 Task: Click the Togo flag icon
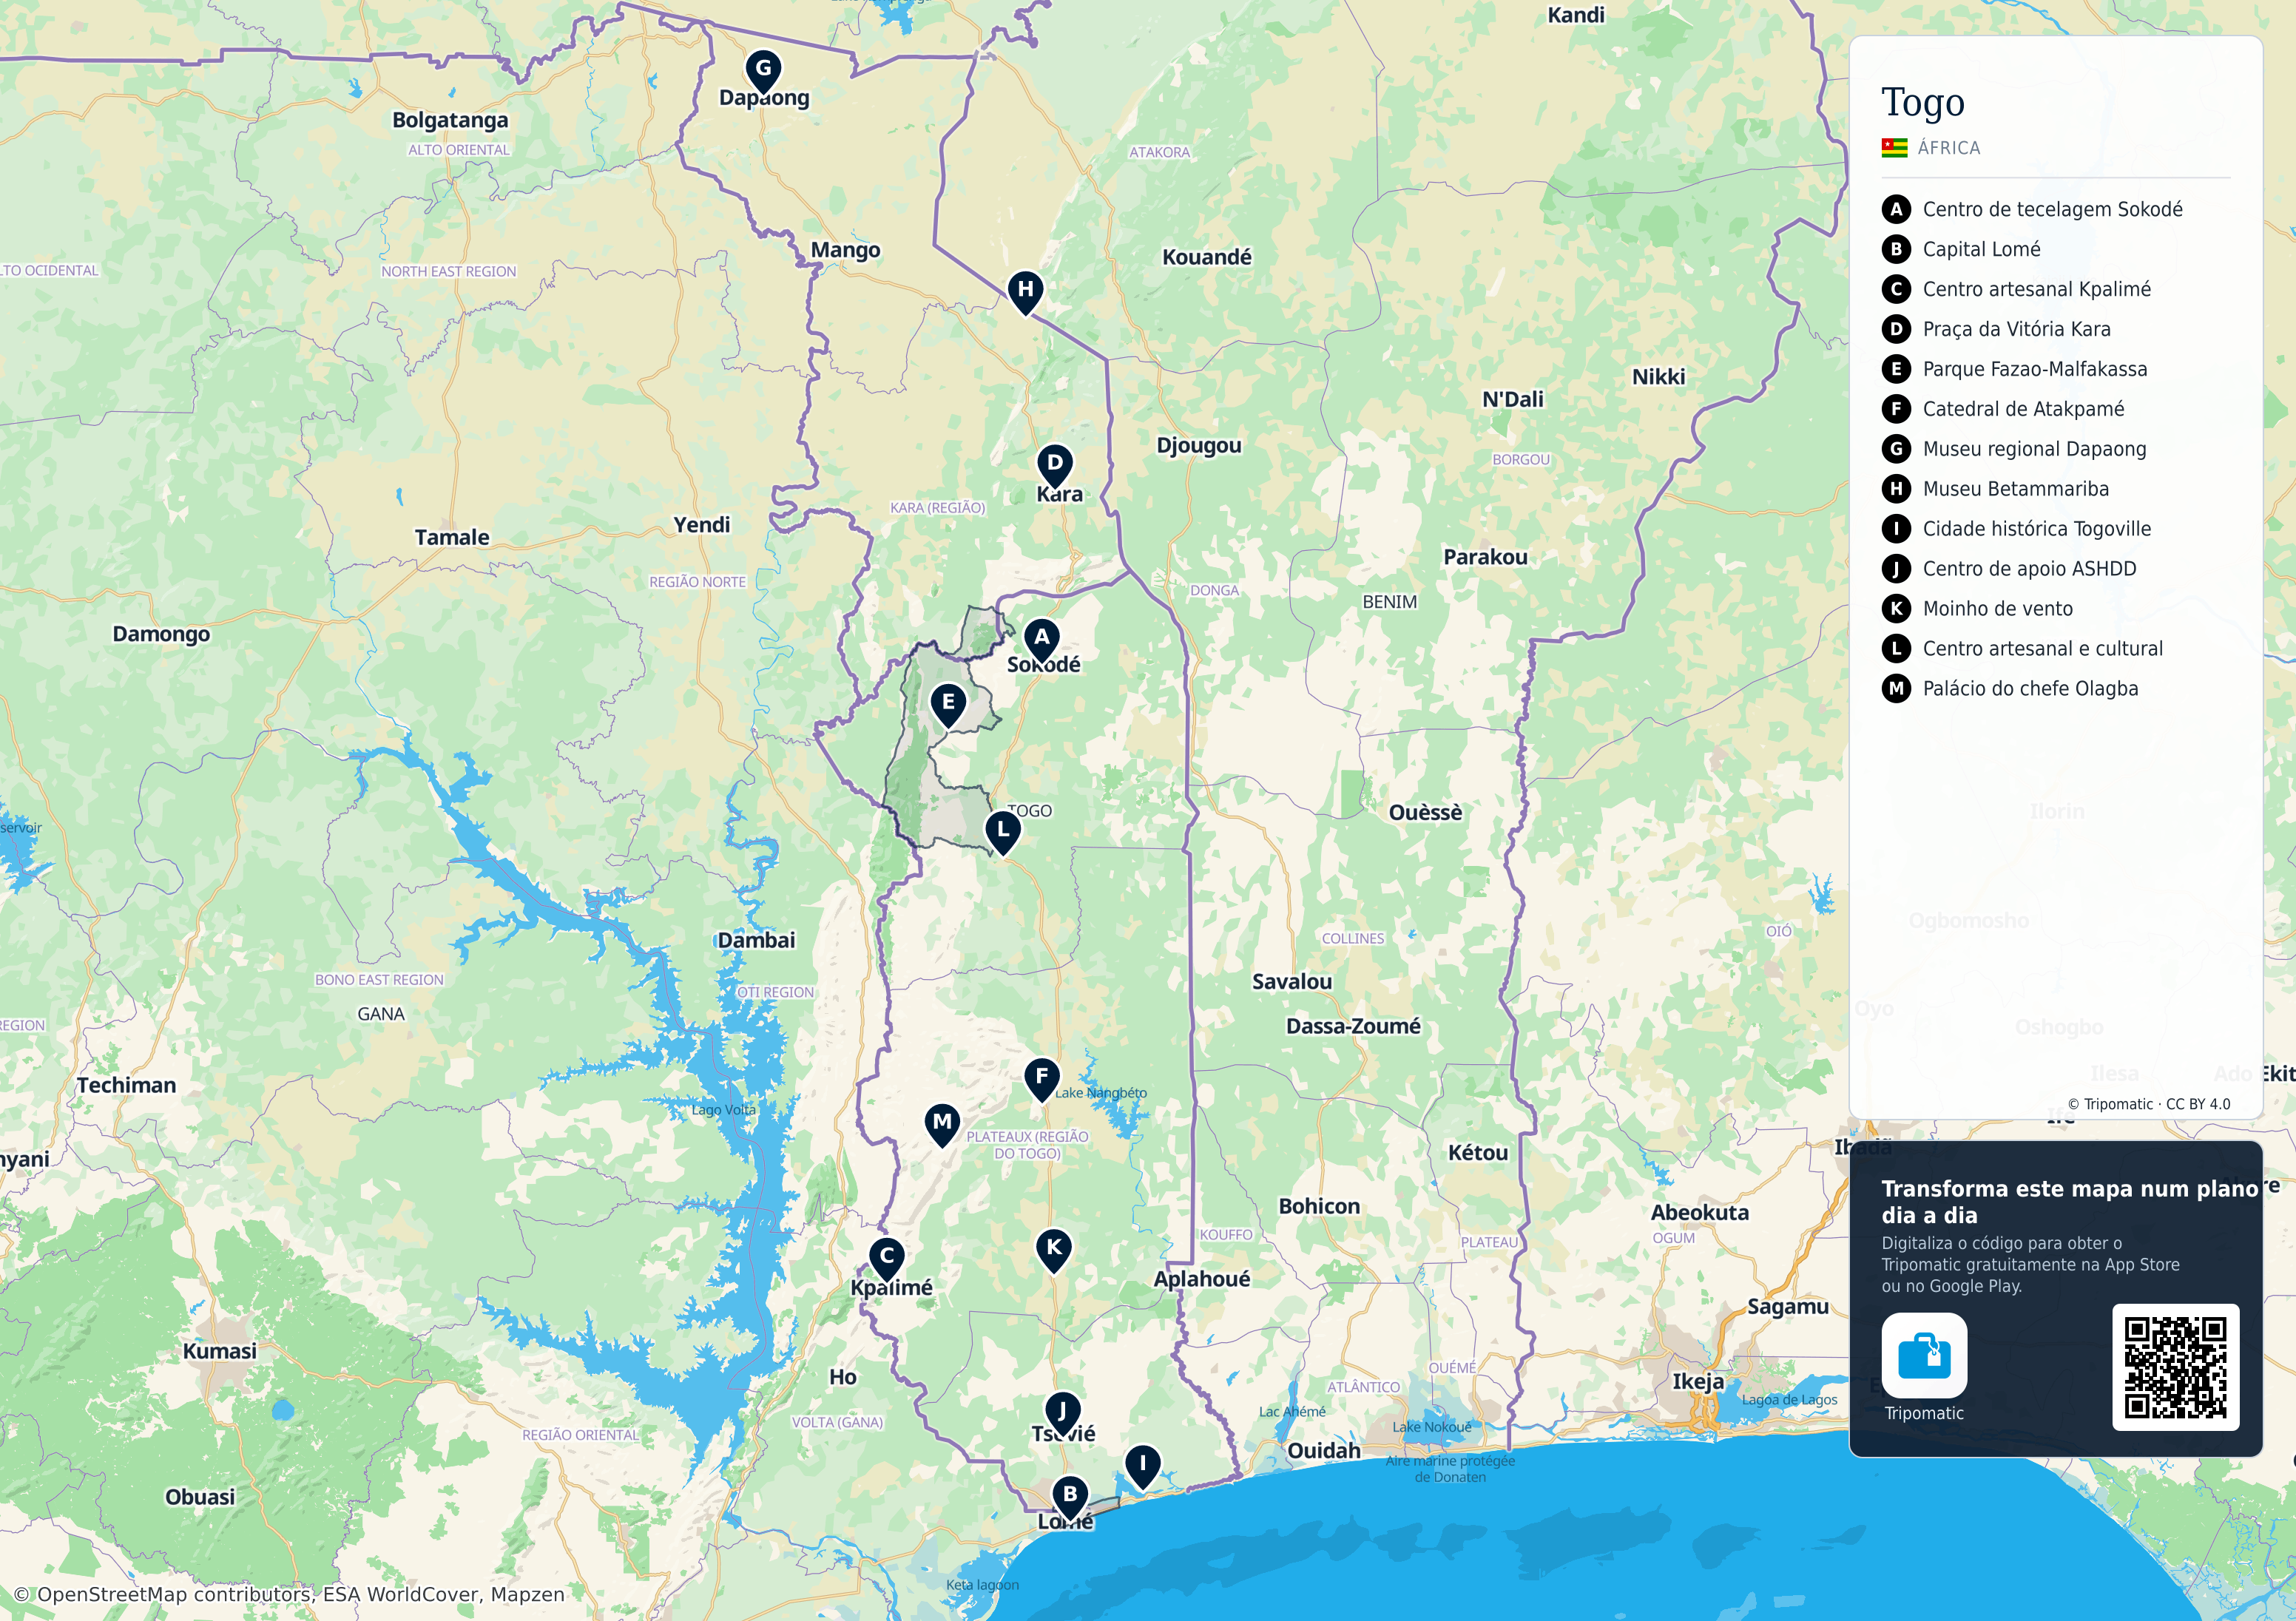[1894, 148]
